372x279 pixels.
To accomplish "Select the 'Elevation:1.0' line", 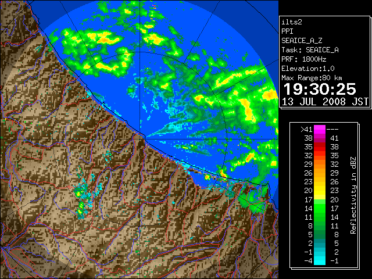I will [x=307, y=69].
